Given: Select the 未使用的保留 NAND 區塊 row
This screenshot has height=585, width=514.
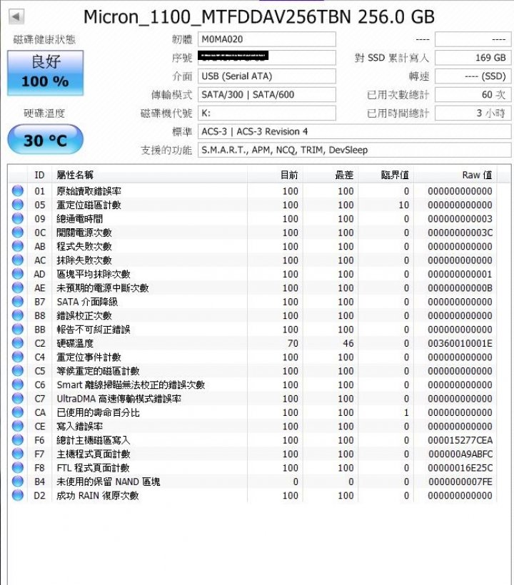Looking at the screenshot, I should point(252,482).
